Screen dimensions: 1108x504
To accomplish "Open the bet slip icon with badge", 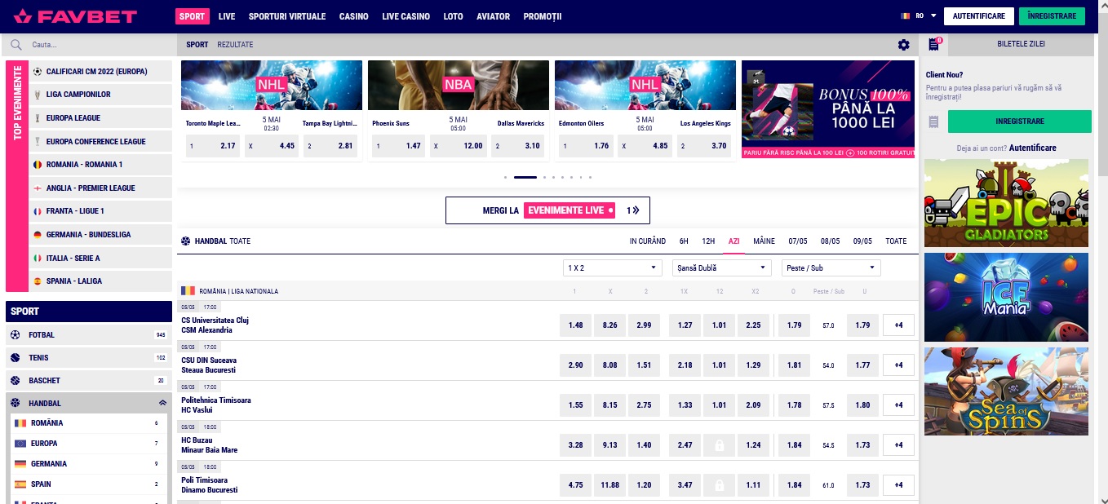I will click(x=934, y=44).
